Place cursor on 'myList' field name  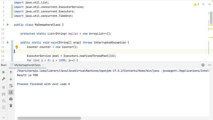(x=73, y=34)
